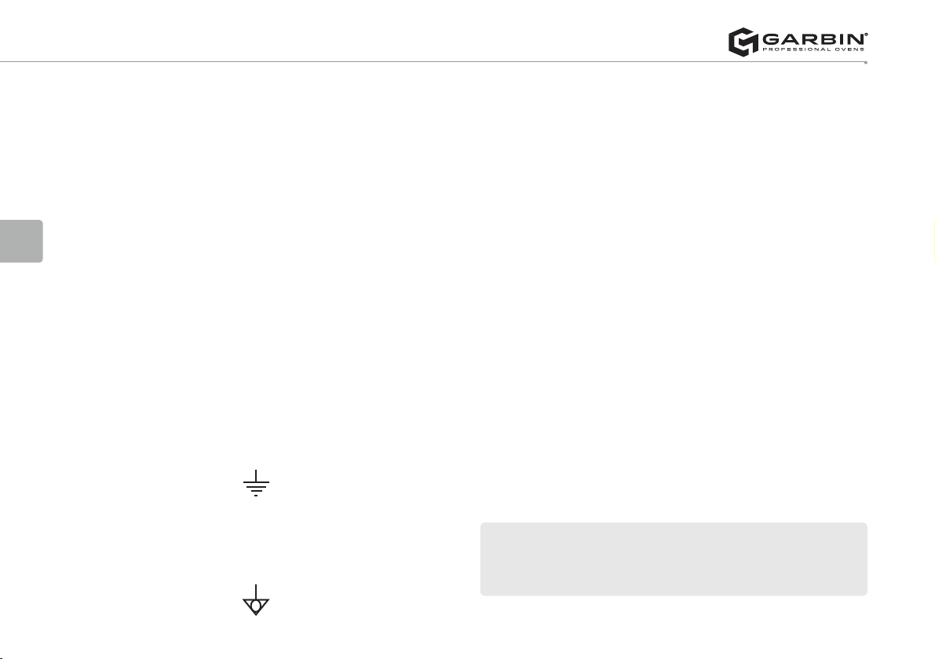Image resolution: width=935 pixels, height=659 pixels.
Task: Select the Professional Ovens tagline
Action: (813, 49)
